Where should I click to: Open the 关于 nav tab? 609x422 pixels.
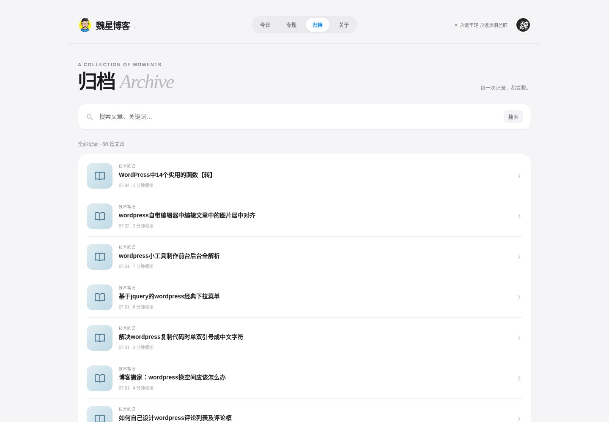point(344,25)
